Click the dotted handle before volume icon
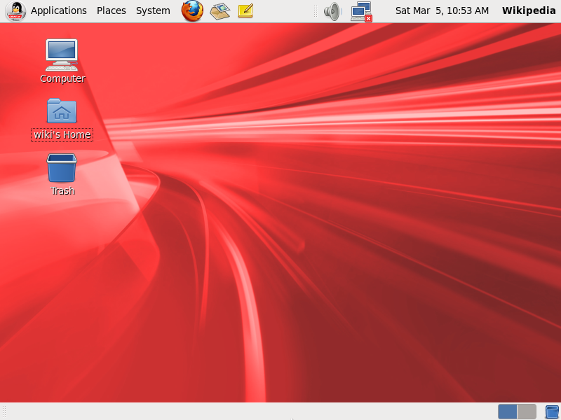 (x=315, y=11)
